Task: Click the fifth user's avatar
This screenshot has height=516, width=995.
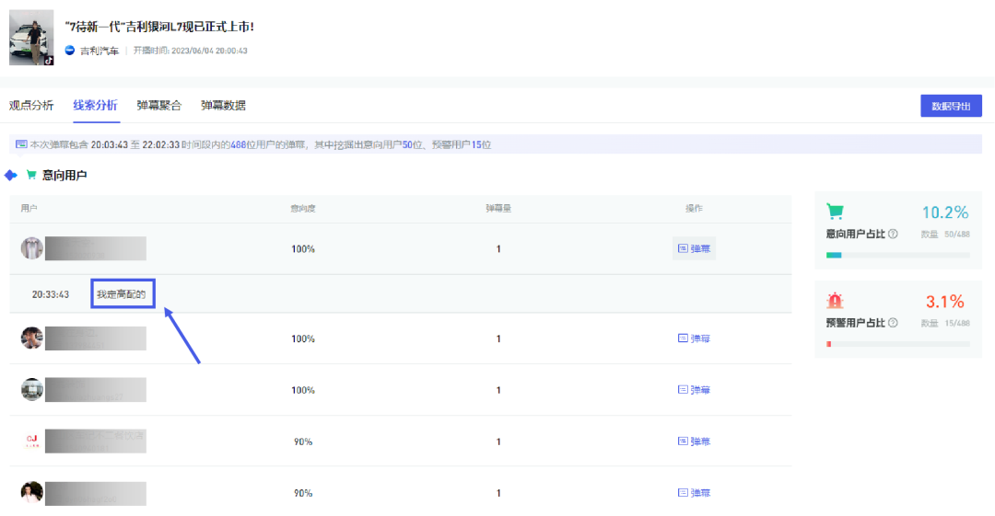Action: point(31,493)
